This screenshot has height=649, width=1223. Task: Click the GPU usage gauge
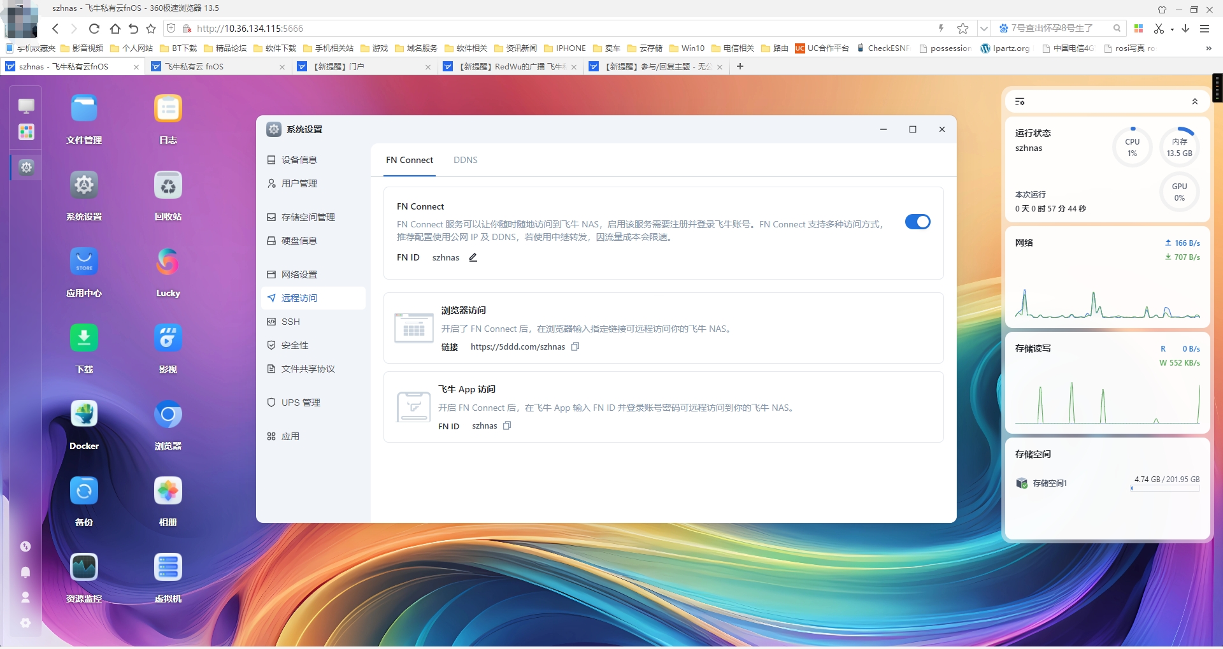1179,192
